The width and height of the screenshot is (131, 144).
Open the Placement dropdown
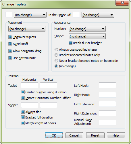point(27,29)
